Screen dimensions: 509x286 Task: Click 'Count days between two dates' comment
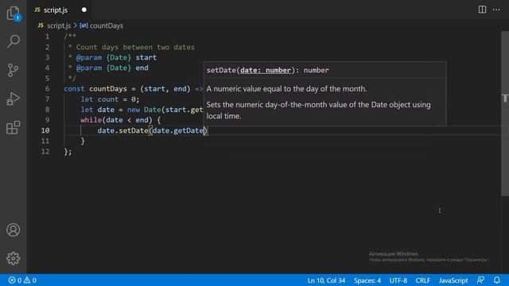[135, 47]
